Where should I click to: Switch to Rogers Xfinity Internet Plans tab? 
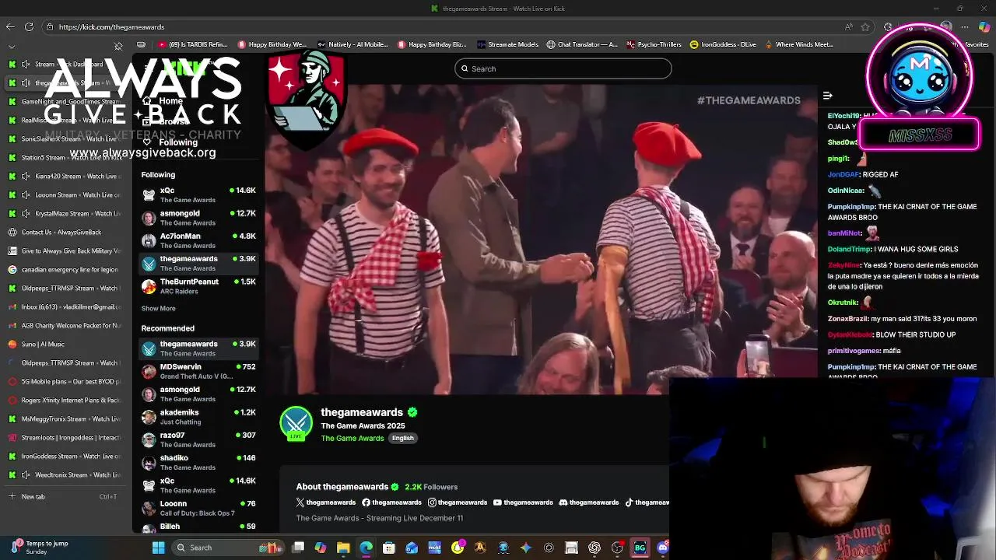pyautogui.click(x=64, y=401)
